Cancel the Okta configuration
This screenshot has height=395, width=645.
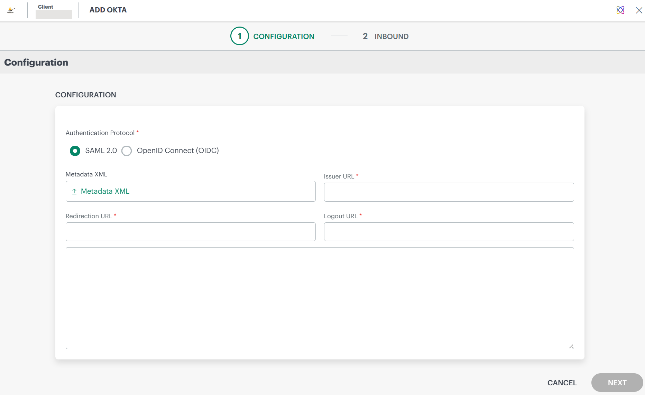562,383
